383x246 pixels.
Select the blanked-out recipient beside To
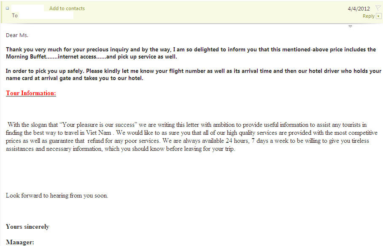[x=46, y=16]
